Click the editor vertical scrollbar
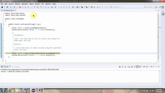The width and height of the screenshot is (165, 93). tap(158, 37)
